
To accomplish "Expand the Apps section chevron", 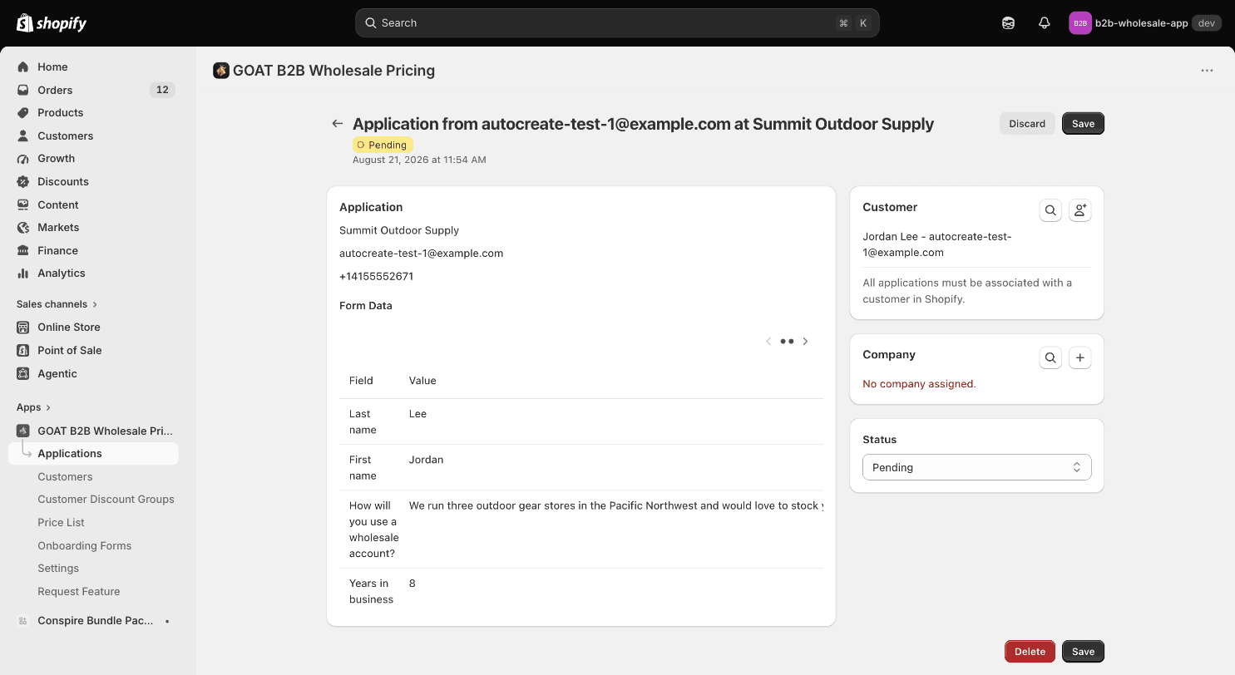I will [x=48, y=407].
